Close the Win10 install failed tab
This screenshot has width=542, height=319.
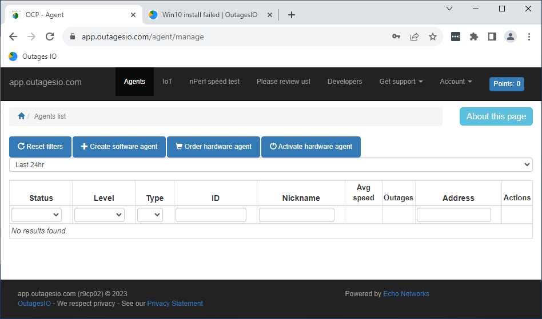[270, 15]
